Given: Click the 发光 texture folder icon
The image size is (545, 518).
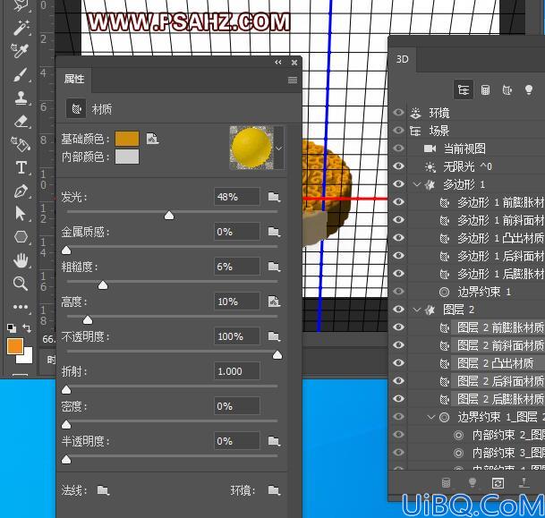Looking at the screenshot, I should (x=274, y=197).
